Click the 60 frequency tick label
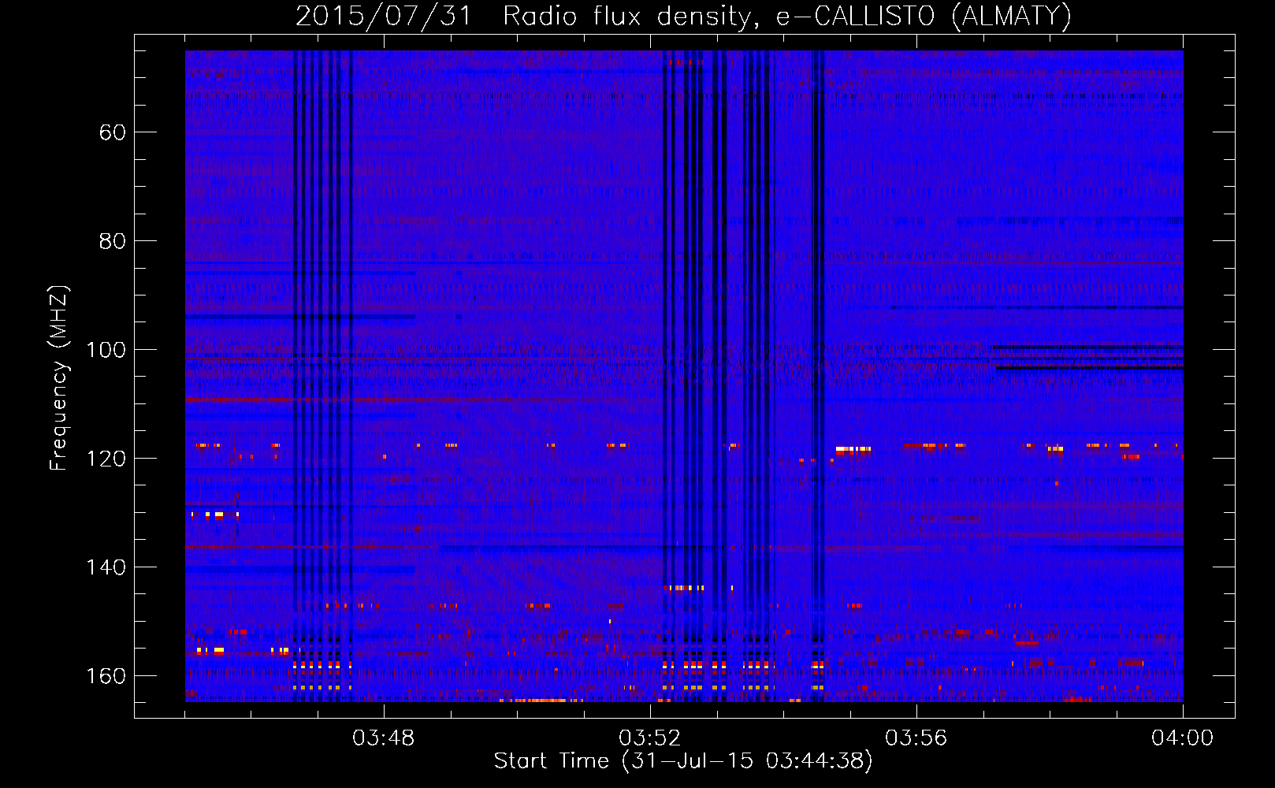 [113, 132]
